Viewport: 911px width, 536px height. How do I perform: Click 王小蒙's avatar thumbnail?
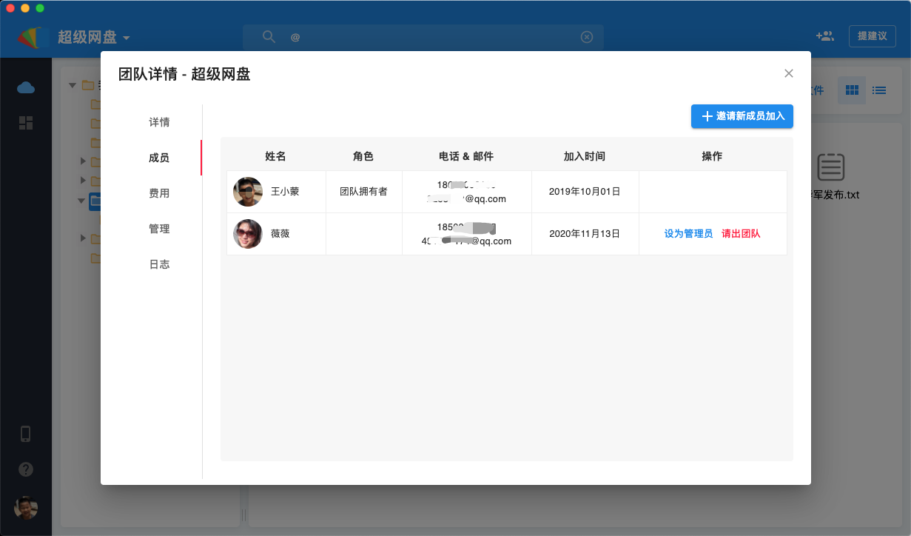tap(248, 192)
